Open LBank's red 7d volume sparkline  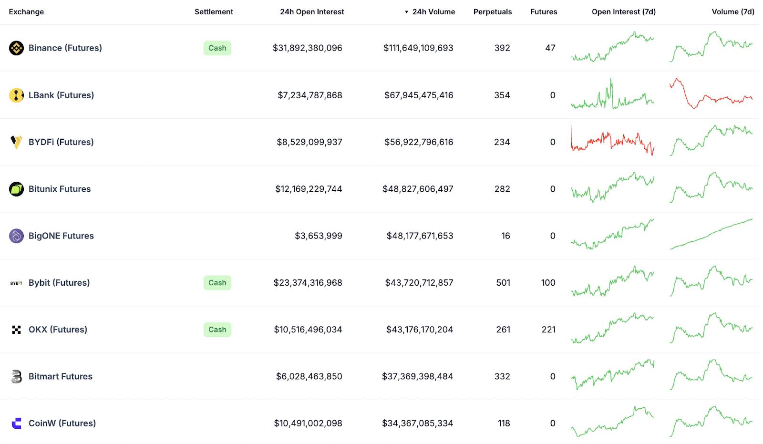tap(711, 94)
